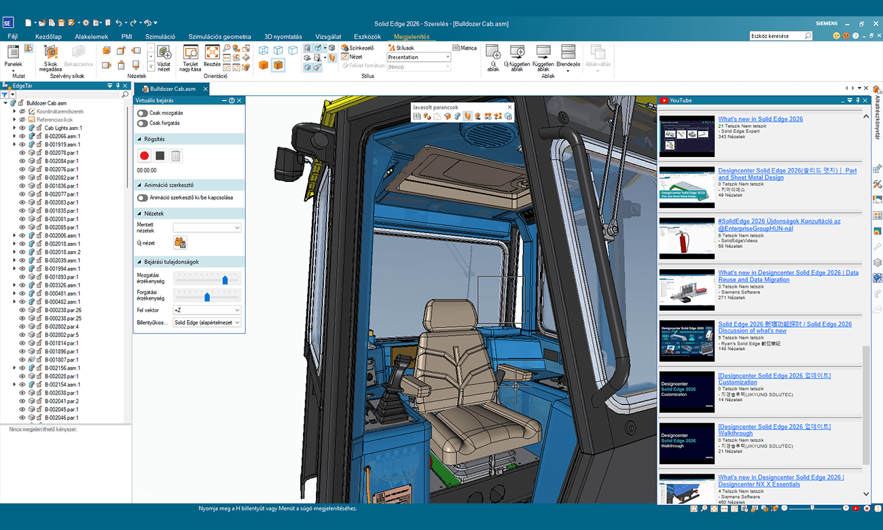Click the red record button in Rögzítés

click(144, 156)
